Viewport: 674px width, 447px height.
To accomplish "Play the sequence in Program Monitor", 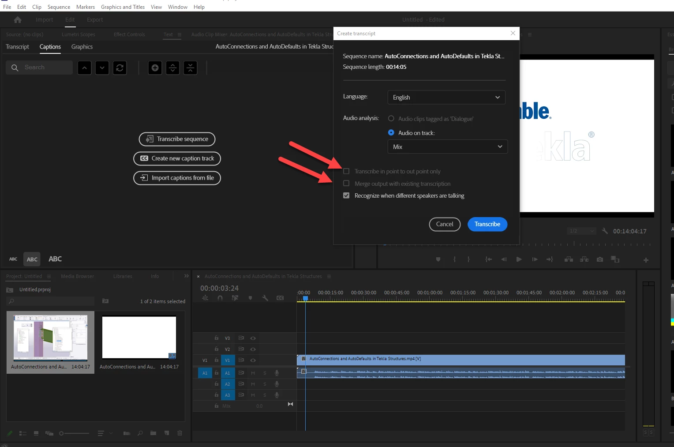I will tap(519, 259).
